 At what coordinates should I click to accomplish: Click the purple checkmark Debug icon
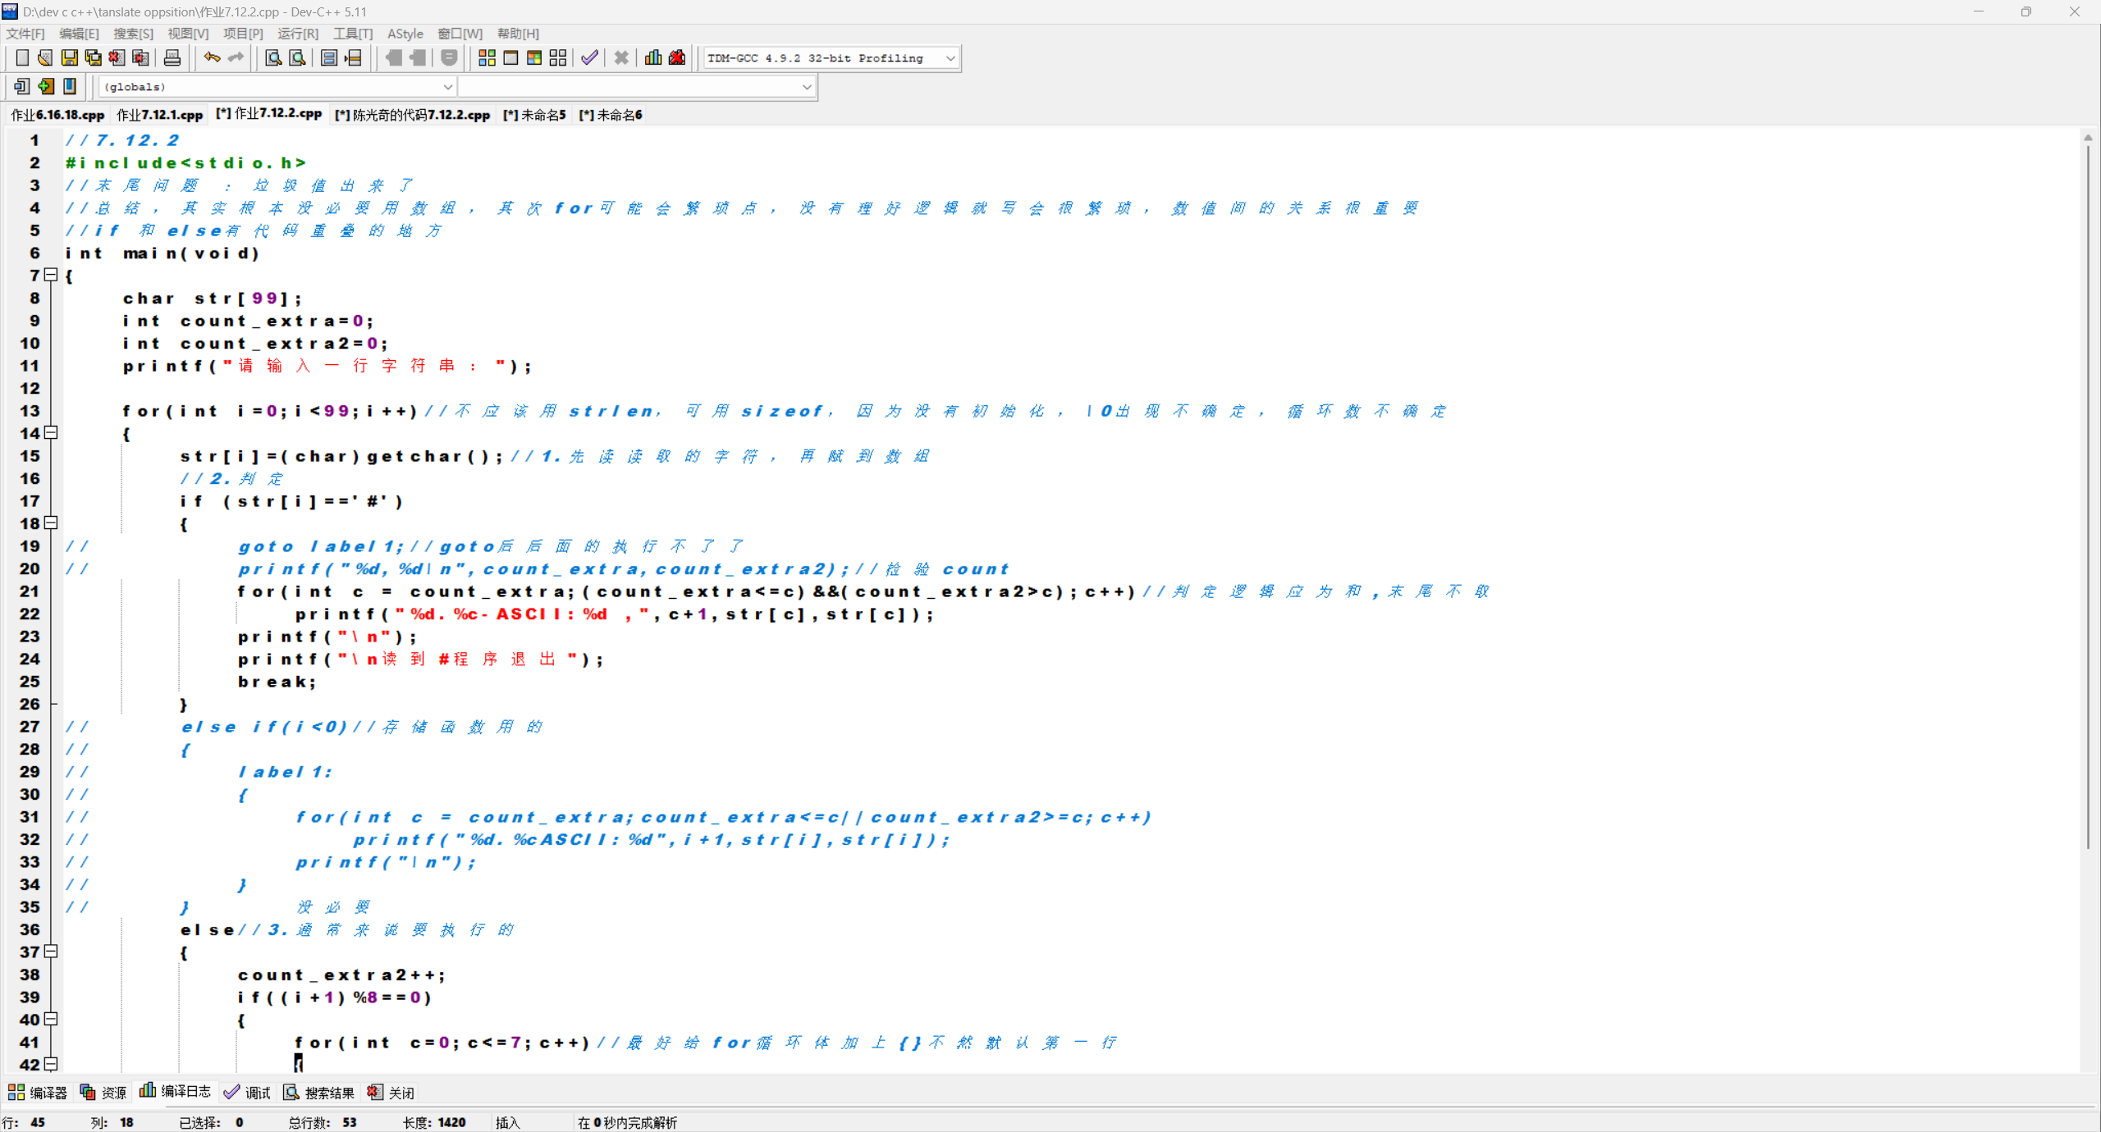click(589, 57)
